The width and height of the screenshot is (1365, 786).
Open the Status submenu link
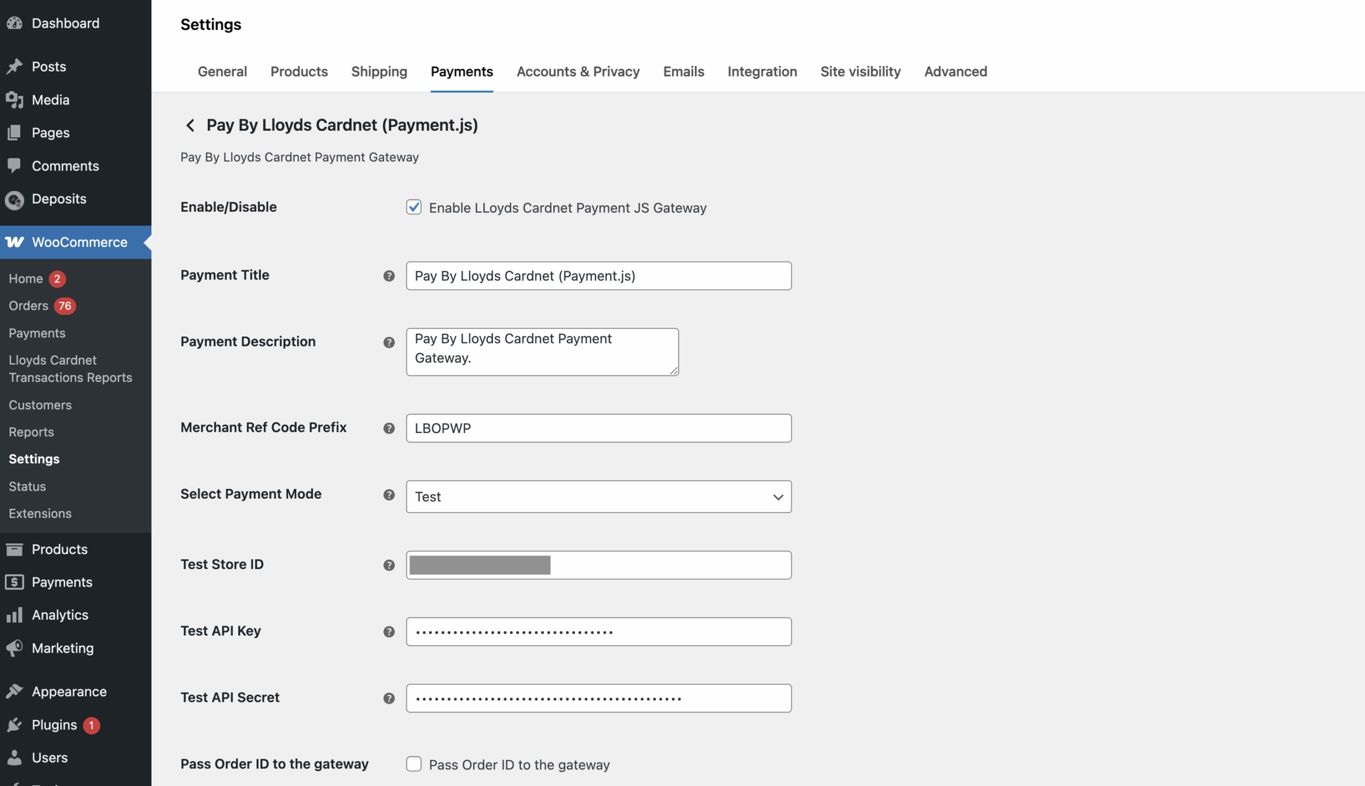click(x=27, y=486)
